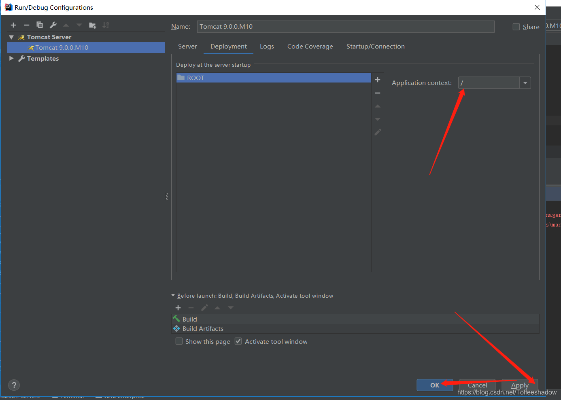Move configuration up arrow in left toolbar
Image resolution: width=561 pixels, height=400 pixels.
66,25
